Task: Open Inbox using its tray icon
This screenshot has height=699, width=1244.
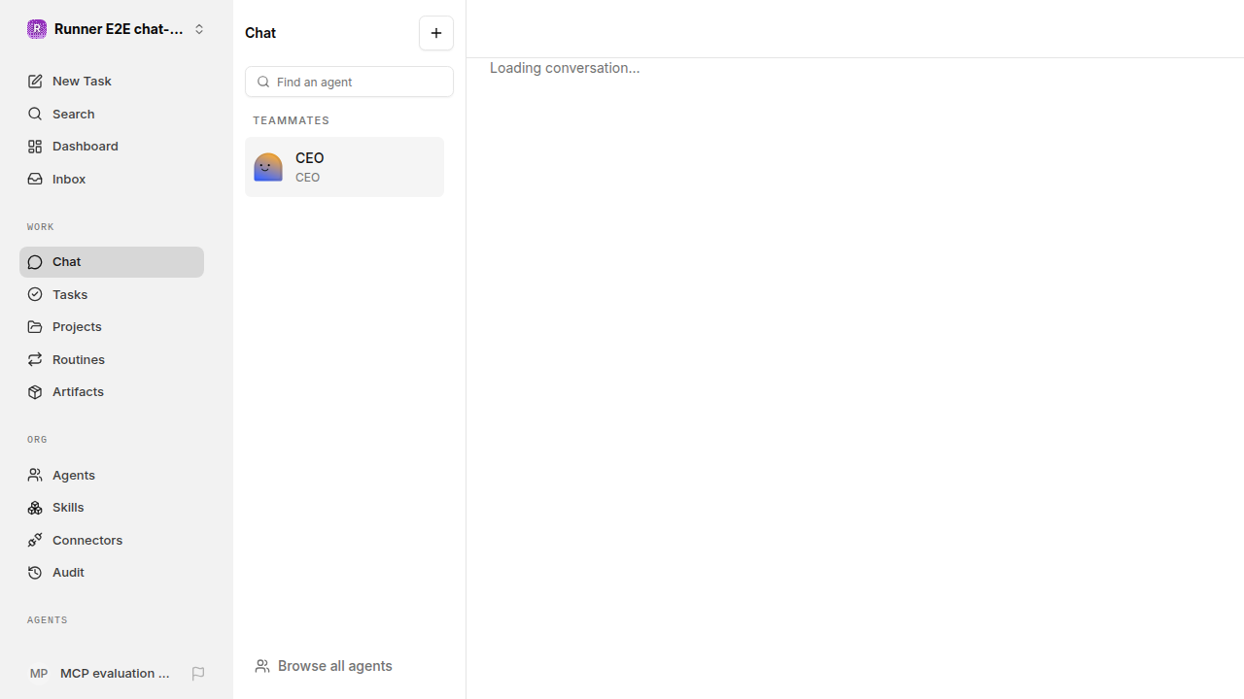Action: (x=35, y=180)
